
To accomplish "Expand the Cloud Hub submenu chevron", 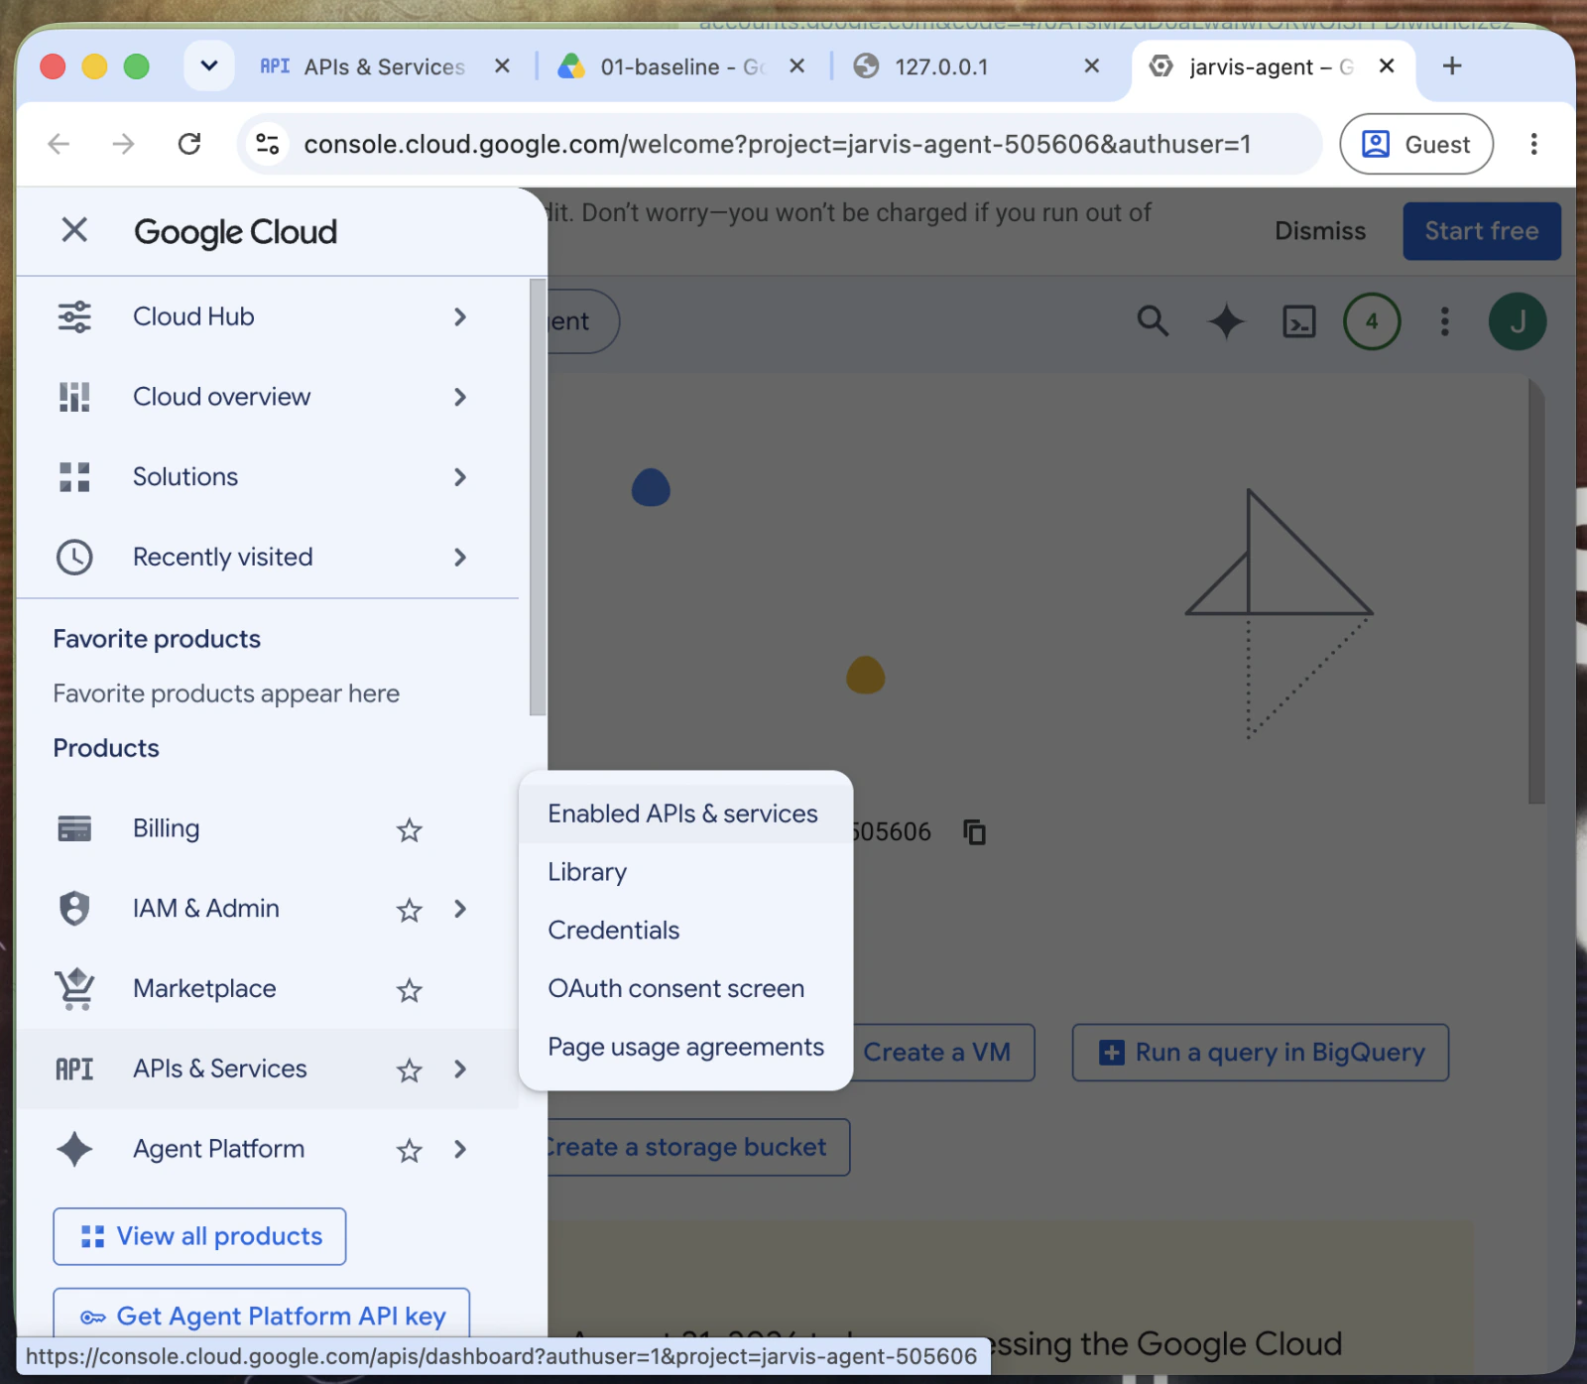I will (x=460, y=316).
